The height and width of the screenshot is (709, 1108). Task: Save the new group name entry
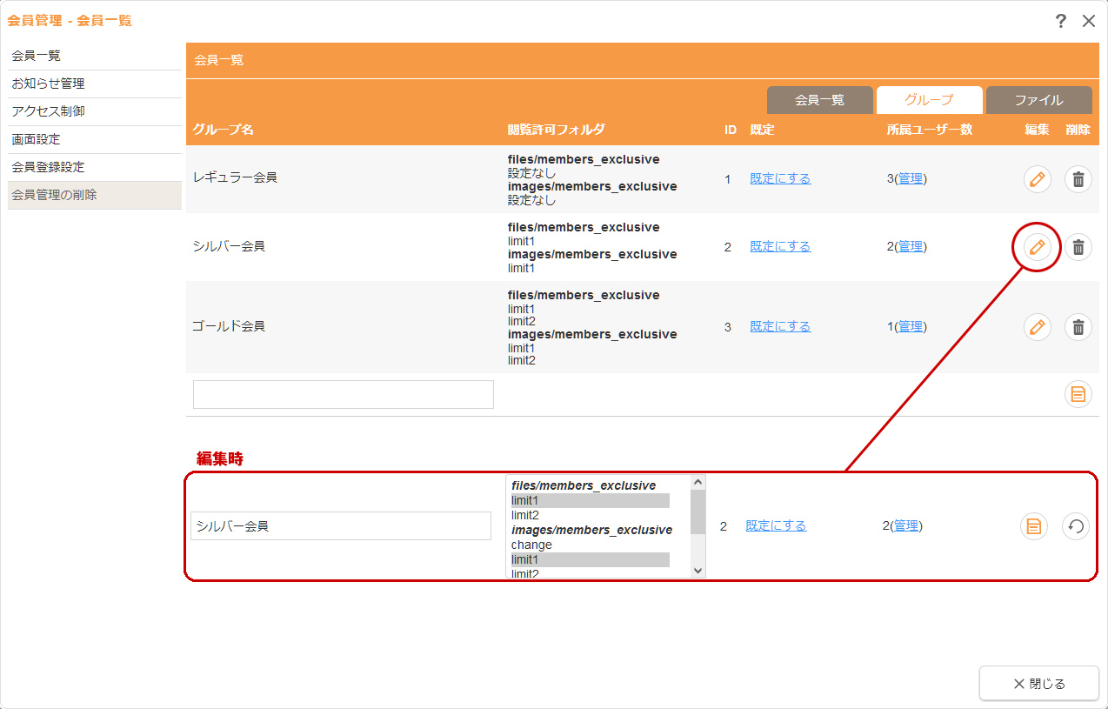pos(1078,395)
